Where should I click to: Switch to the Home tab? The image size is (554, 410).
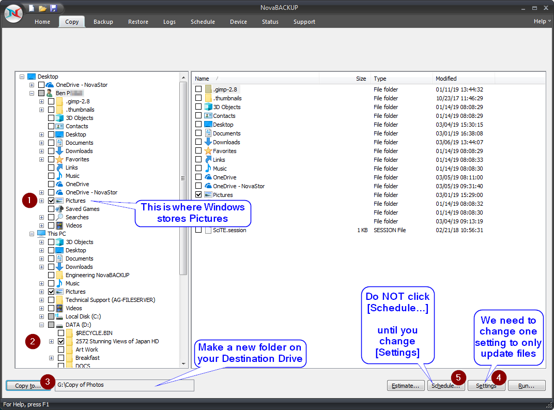coord(42,22)
